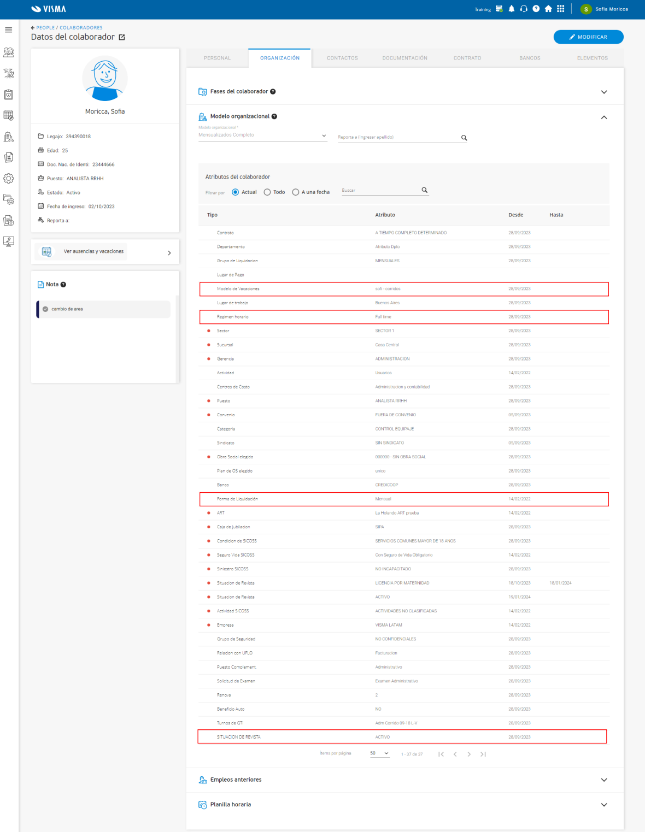Click the headset support icon
The height and width of the screenshot is (832, 645).
coord(523,9)
